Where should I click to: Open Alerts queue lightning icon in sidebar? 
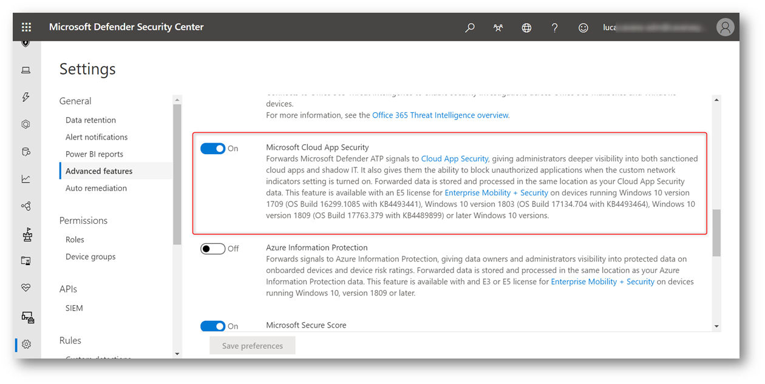26,97
